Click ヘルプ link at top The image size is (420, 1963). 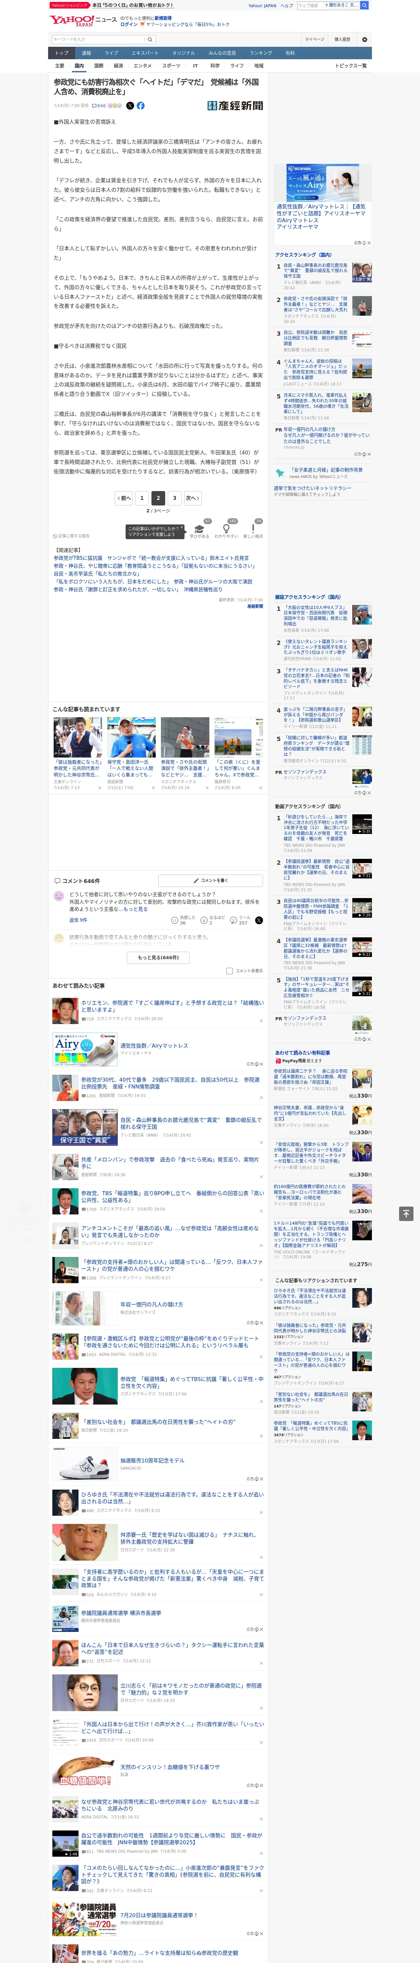tap(287, 5)
